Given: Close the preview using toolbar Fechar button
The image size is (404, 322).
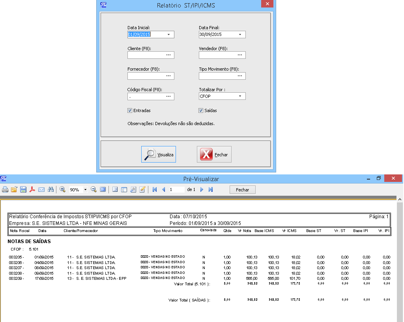Looking at the screenshot, I should (242, 190).
